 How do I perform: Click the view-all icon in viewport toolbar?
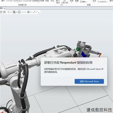click(x=1, y=12)
